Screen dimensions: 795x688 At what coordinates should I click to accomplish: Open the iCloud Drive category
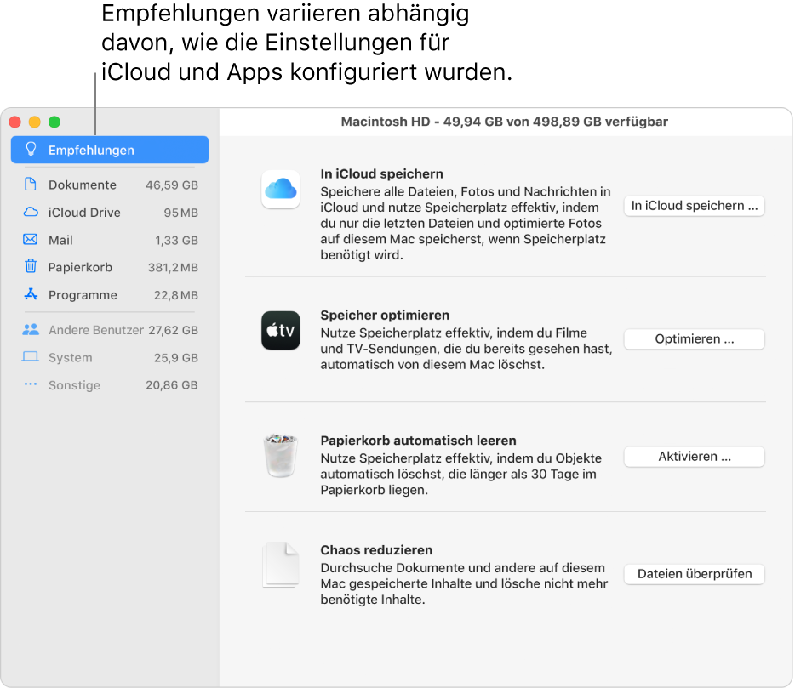click(110, 213)
